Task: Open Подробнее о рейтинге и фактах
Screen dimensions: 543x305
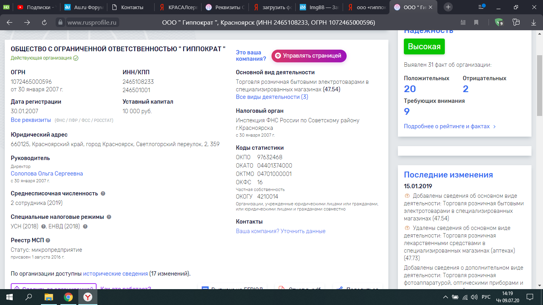Action: pyautogui.click(x=450, y=126)
